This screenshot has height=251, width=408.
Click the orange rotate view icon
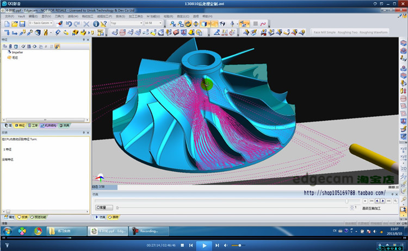pyautogui.click(x=188, y=24)
